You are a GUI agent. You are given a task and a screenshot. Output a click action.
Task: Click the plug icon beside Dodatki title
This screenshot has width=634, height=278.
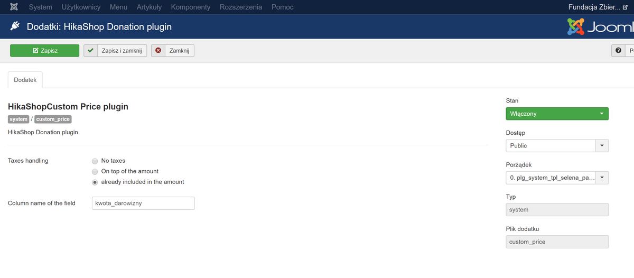point(15,26)
